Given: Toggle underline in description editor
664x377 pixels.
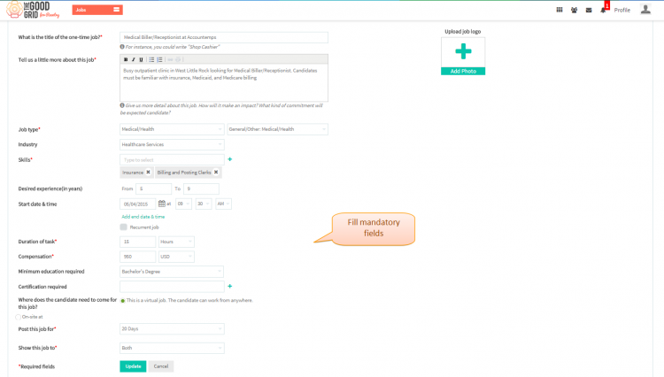Looking at the screenshot, I should pos(141,59).
